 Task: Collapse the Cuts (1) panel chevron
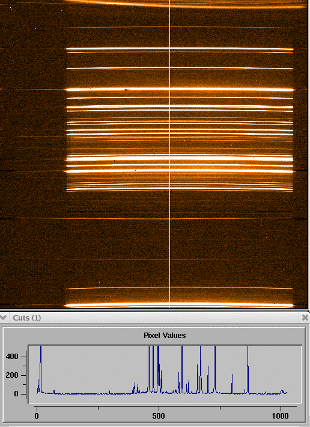(3, 318)
